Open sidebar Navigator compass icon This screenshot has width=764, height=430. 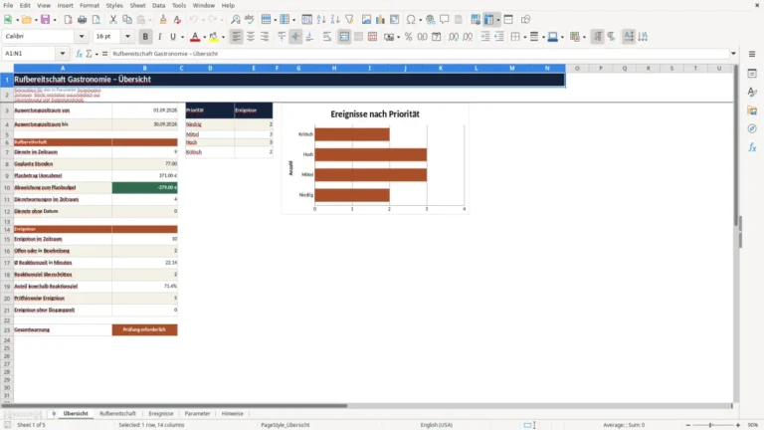(752, 128)
